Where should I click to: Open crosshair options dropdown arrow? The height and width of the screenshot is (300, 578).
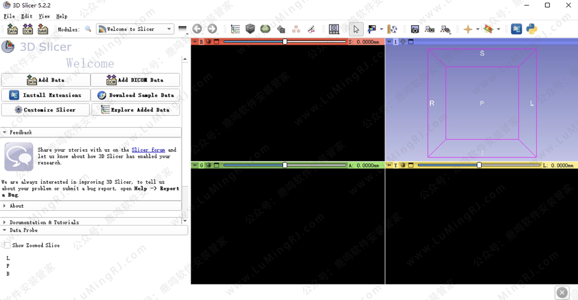click(478, 29)
